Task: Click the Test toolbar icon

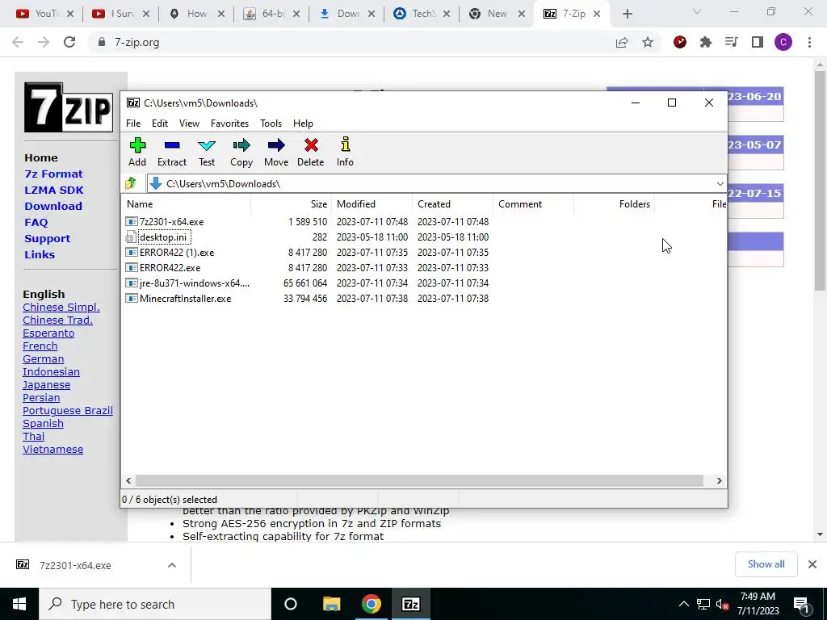Action: [207, 145]
